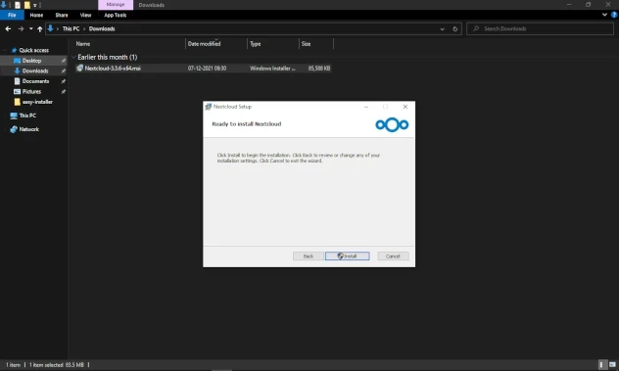Open Pictures in the sidebar
The height and width of the screenshot is (371, 619).
pyautogui.click(x=31, y=91)
